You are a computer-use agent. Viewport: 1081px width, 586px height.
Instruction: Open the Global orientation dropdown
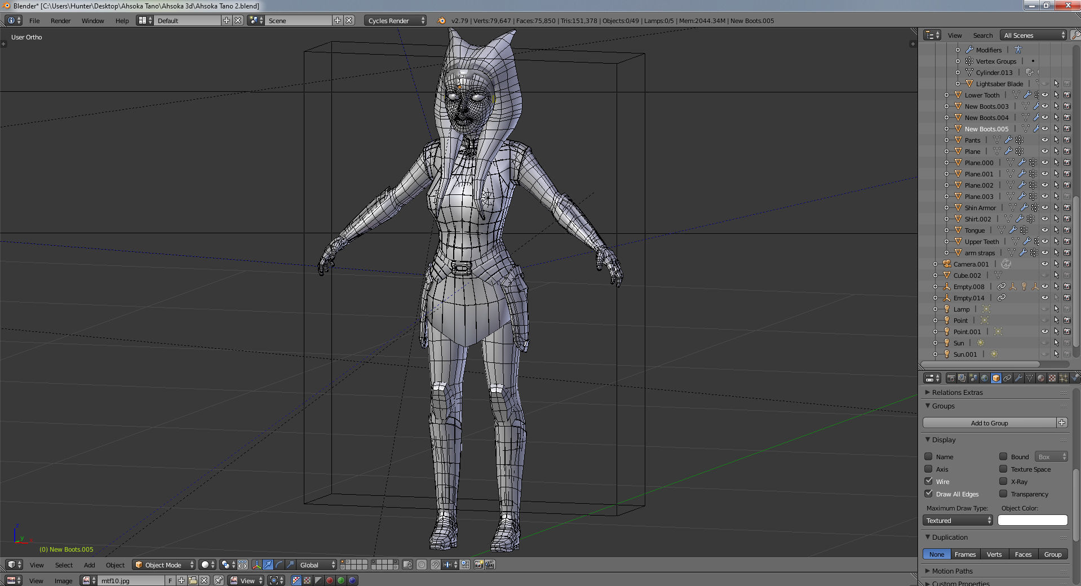[317, 565]
